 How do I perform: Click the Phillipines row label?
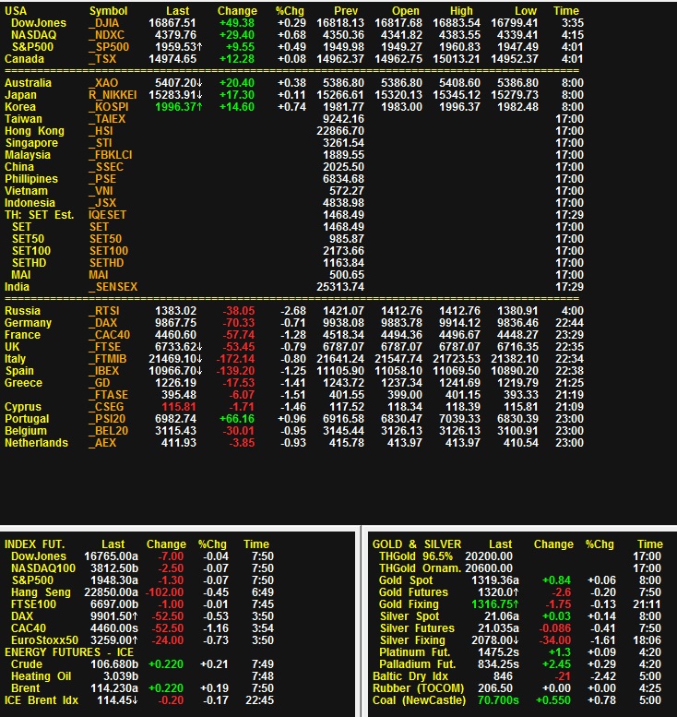point(31,179)
